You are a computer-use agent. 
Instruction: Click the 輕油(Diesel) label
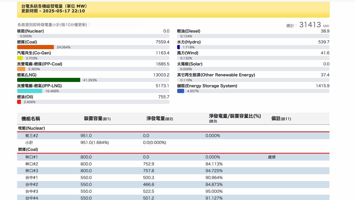click(189, 31)
